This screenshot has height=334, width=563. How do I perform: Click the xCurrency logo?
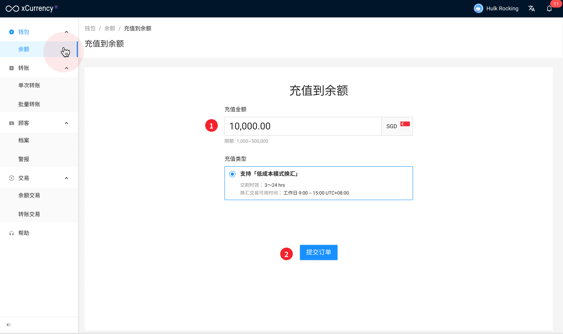click(32, 8)
